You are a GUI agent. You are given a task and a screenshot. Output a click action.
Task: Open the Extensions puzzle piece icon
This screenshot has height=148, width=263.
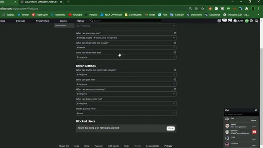(247, 9)
